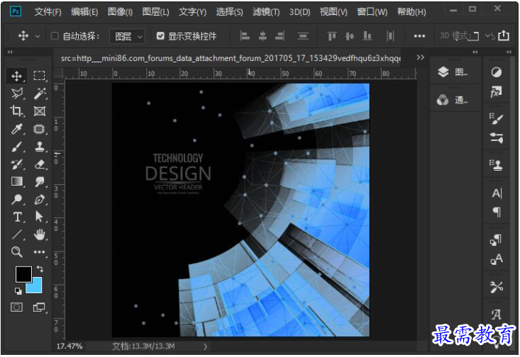Select the Frame tool
This screenshot has width=520, height=357.
(40, 111)
